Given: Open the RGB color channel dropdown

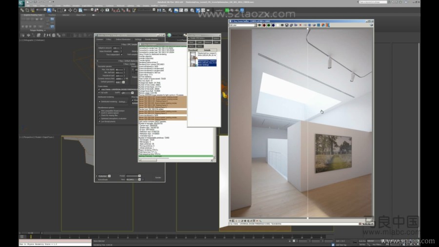Looking at the screenshot, I should pyautogui.click(x=243, y=25).
